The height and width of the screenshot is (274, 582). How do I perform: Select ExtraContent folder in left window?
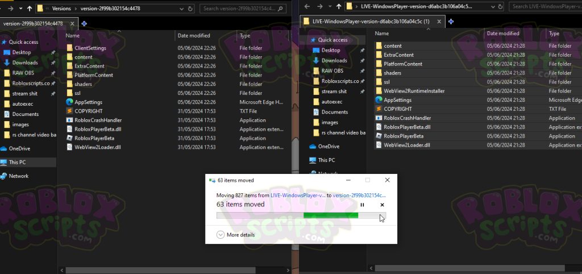(x=89, y=66)
